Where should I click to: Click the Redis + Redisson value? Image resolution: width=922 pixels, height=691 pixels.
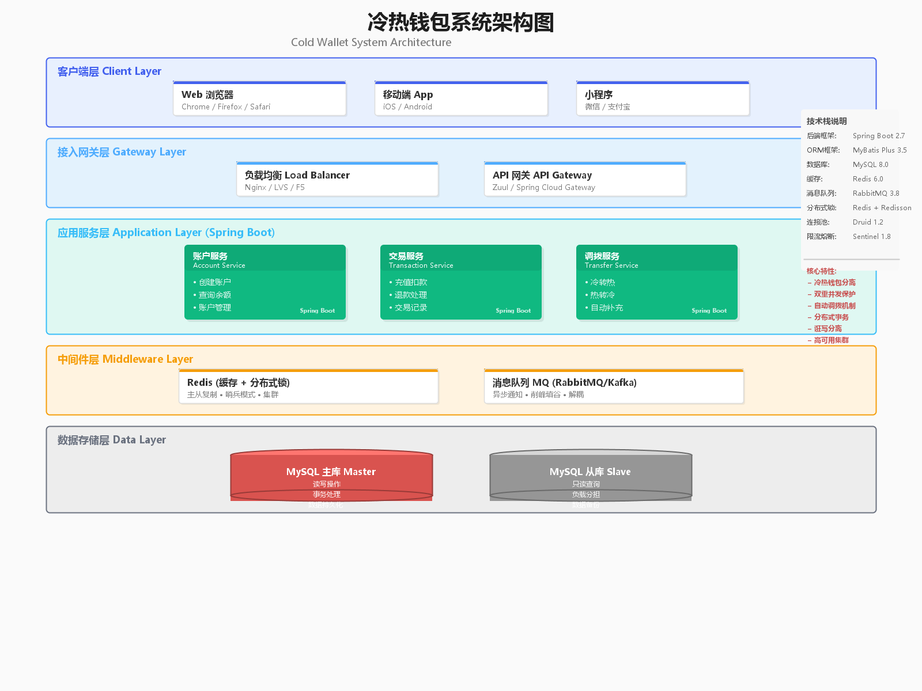[x=882, y=208]
